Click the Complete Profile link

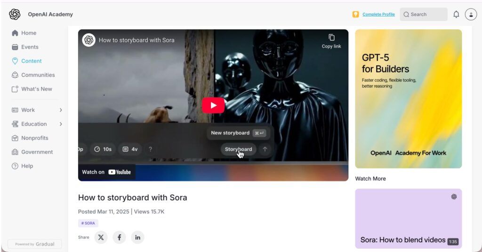tap(378, 15)
